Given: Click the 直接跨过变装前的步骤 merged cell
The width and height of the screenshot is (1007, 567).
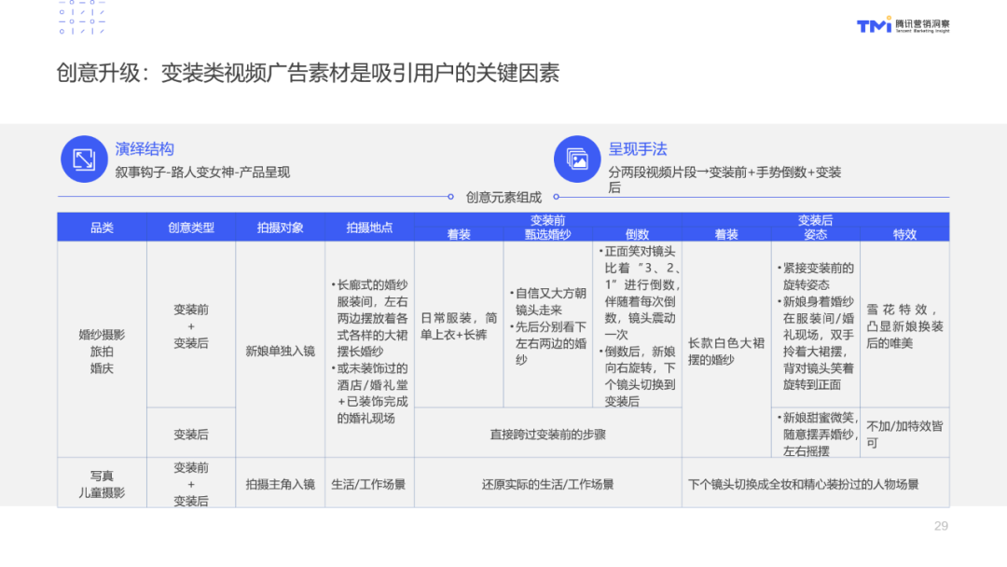Looking at the screenshot, I should point(548,434).
